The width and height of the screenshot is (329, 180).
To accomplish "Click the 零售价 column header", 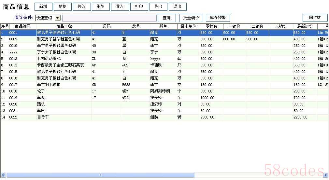I will 211,26.
